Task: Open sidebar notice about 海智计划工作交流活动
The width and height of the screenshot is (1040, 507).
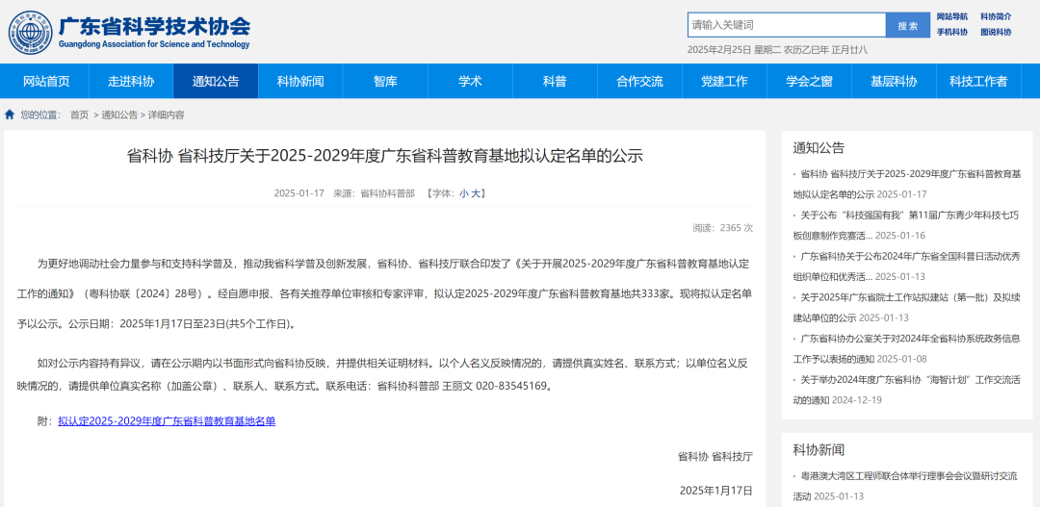Action: click(907, 390)
